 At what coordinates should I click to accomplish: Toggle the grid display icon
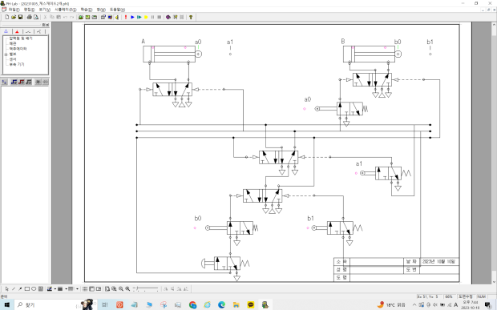coord(85,289)
